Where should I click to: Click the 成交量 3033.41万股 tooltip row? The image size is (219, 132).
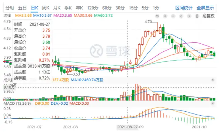coord(32,66)
